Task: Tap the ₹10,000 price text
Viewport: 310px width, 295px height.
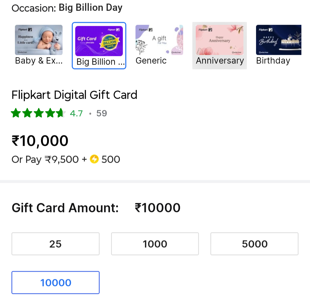Action: 40,141
